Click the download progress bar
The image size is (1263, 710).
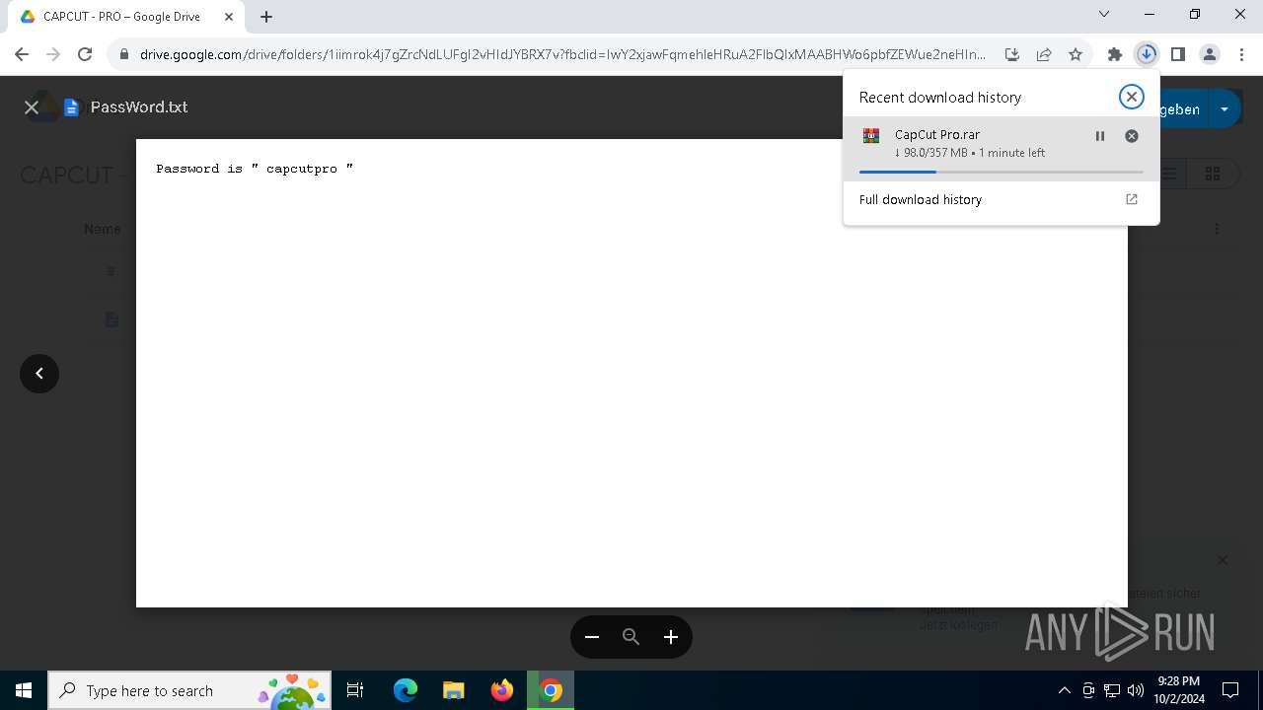click(x=1001, y=172)
